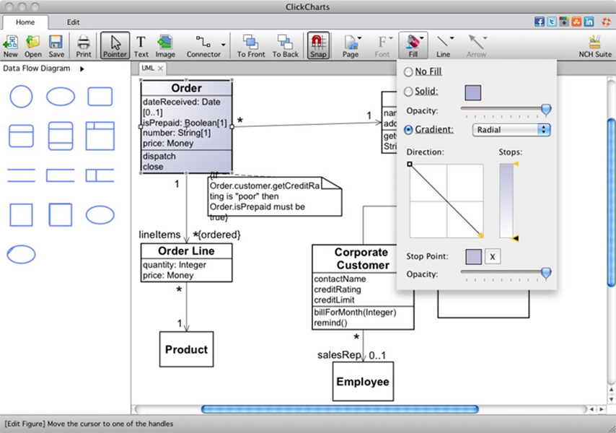Select the Employee box

click(x=363, y=382)
